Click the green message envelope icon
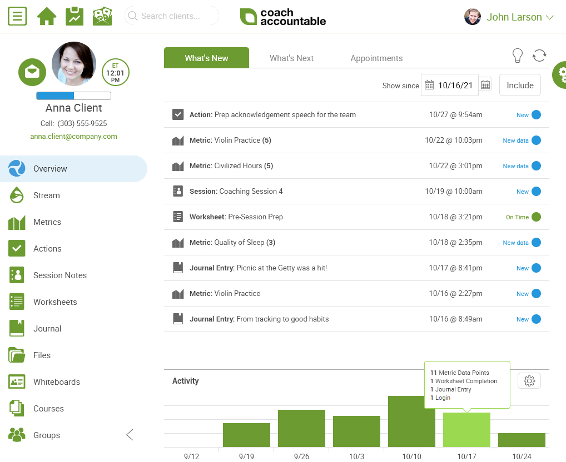Viewport: 566px width, 462px height. click(32, 72)
